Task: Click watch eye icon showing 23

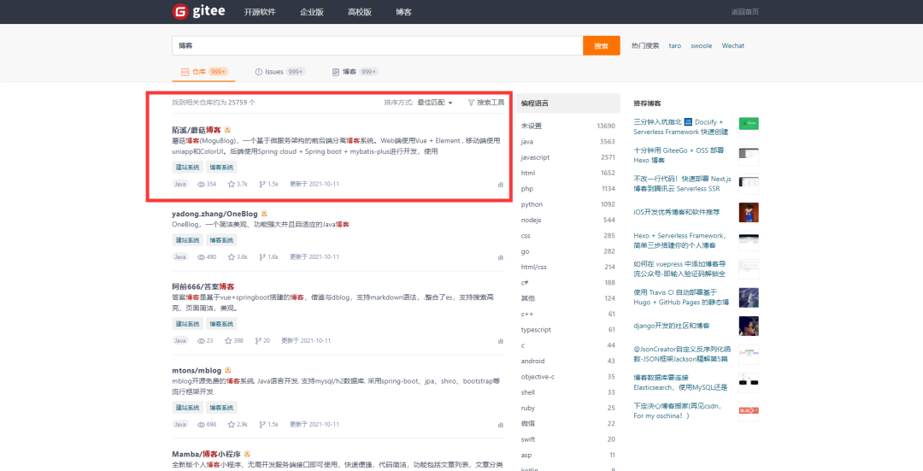Action: (201, 341)
